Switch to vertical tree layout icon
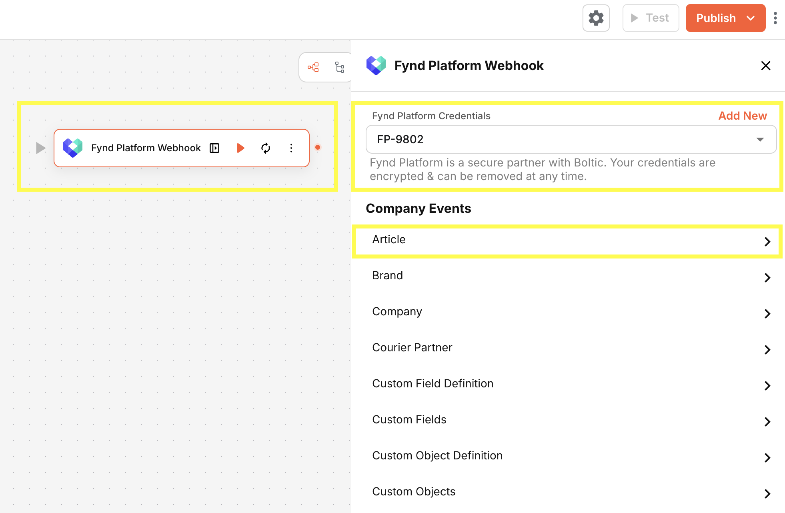This screenshot has height=513, width=785. [340, 67]
